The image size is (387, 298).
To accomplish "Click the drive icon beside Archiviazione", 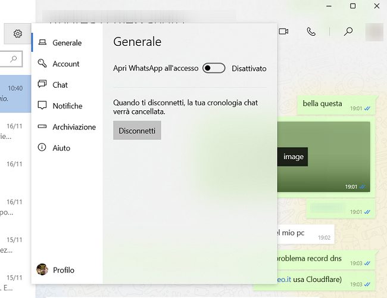I will click(x=42, y=126).
